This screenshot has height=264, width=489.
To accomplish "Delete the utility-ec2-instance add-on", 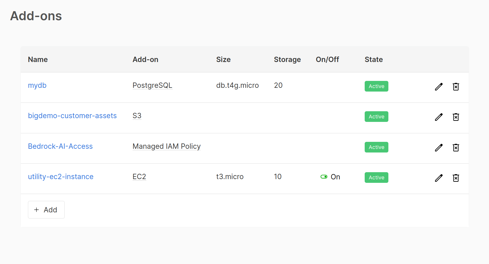I will (456, 178).
